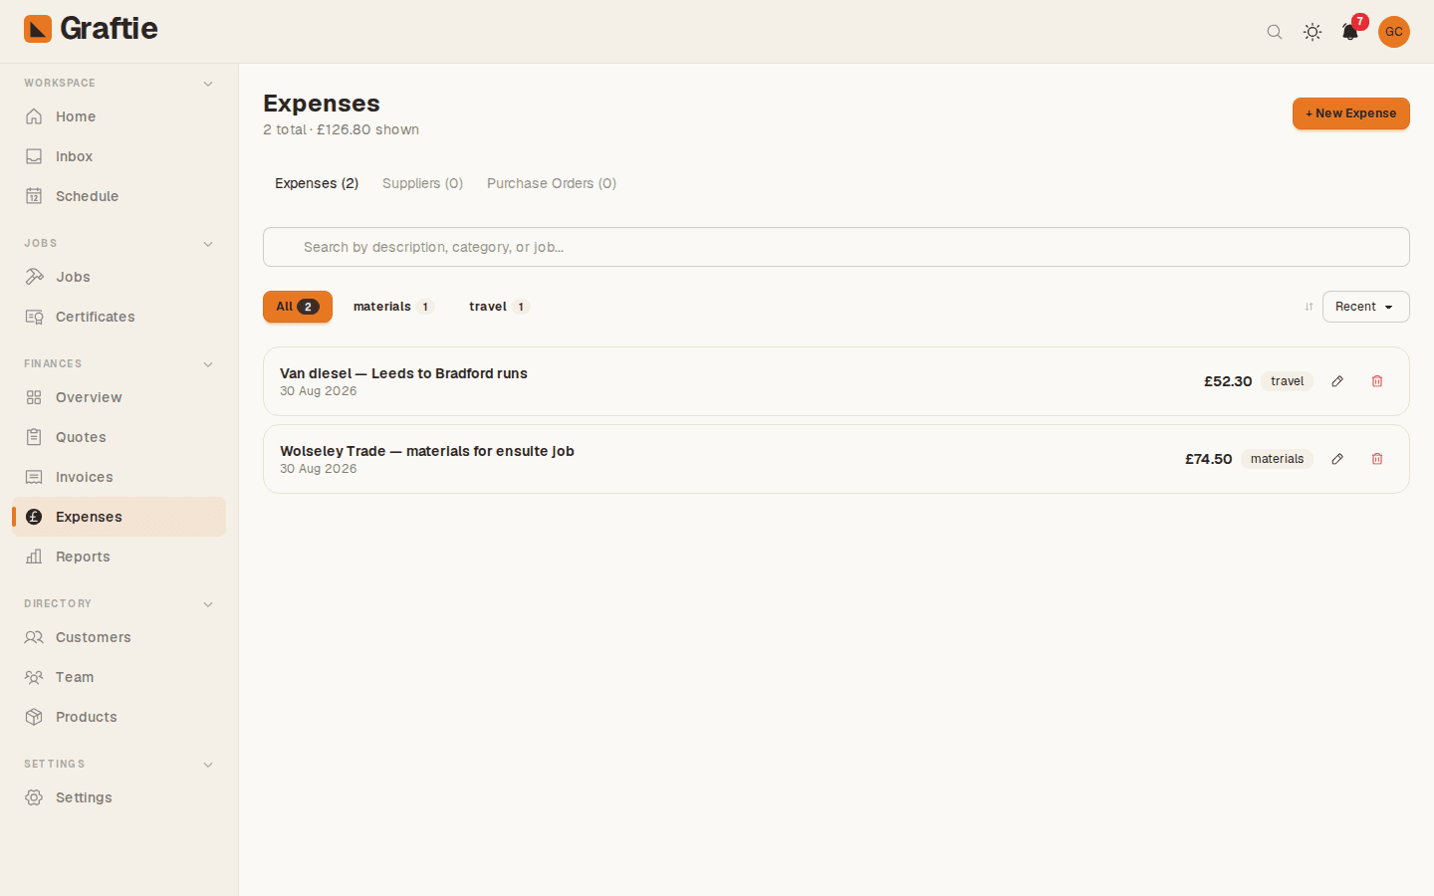Viewport: 1434px width, 896px height.
Task: Click the New Expense button
Action: [1350, 113]
